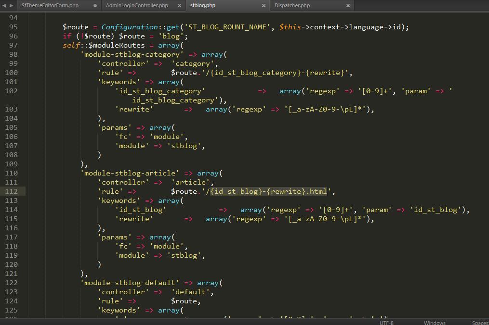Image resolution: width=489 pixels, height=325 pixels.
Task: Open the Dispatcher.php tab
Action: [292, 6]
